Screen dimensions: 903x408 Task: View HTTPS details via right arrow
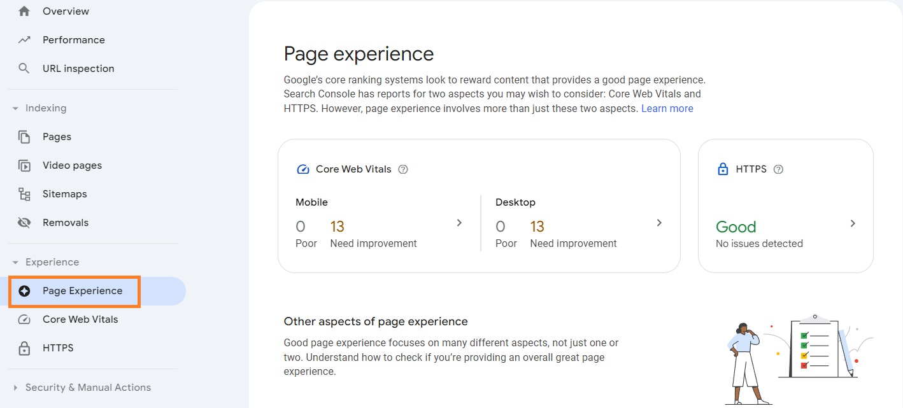(x=853, y=223)
